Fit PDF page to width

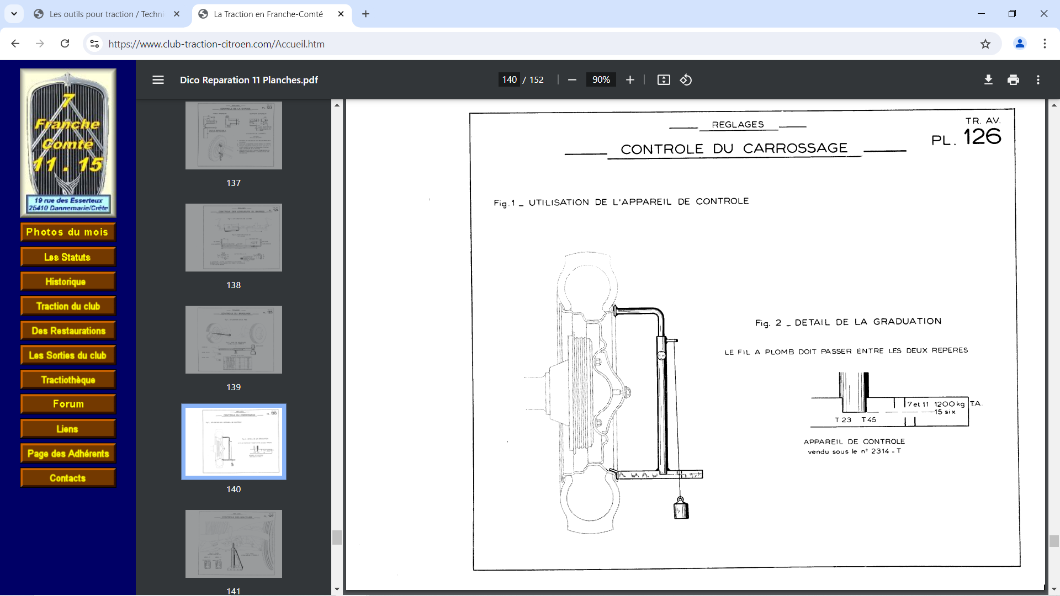pyautogui.click(x=664, y=80)
